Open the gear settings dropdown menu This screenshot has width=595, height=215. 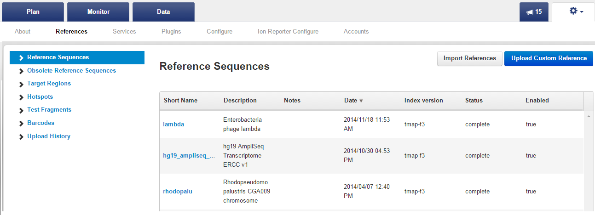coord(577,11)
